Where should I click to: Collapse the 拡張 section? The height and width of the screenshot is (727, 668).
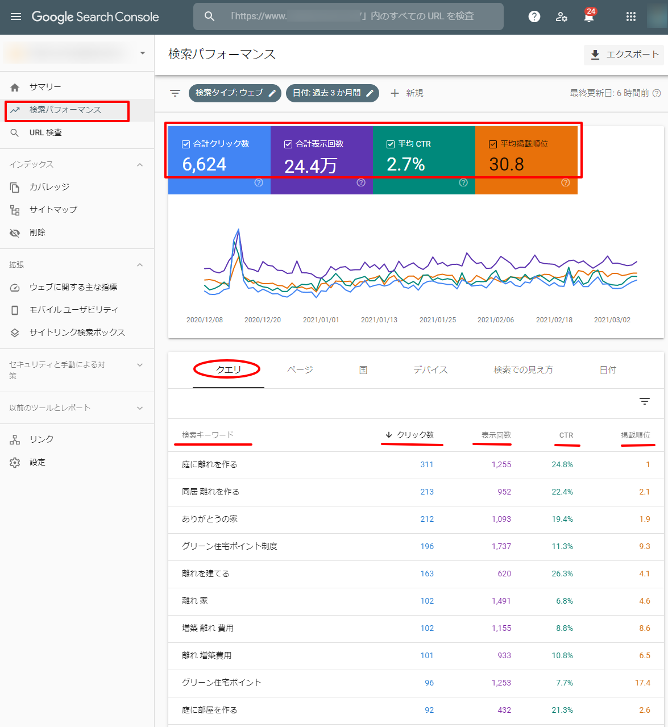coord(140,264)
